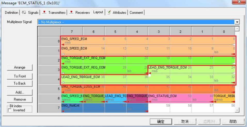Click empty bit 57 cell

[x=203, y=108]
